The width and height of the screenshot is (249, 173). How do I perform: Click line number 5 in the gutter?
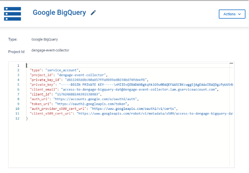point(18,85)
